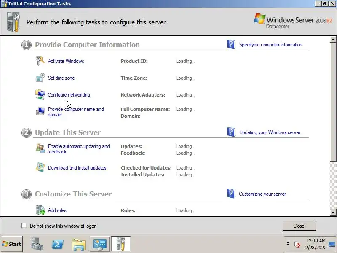Click the Provide Computer Information heading

[87, 45]
